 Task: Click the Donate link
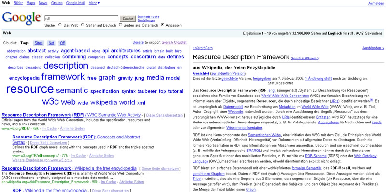click(x=138, y=42)
